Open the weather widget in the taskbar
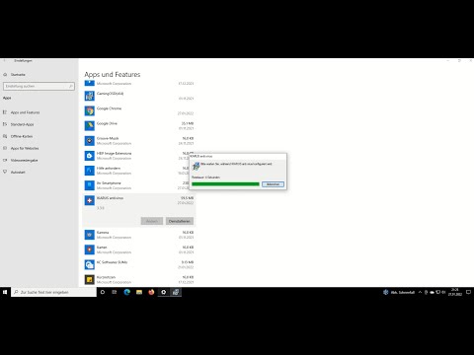The image size is (474, 355). point(399,292)
